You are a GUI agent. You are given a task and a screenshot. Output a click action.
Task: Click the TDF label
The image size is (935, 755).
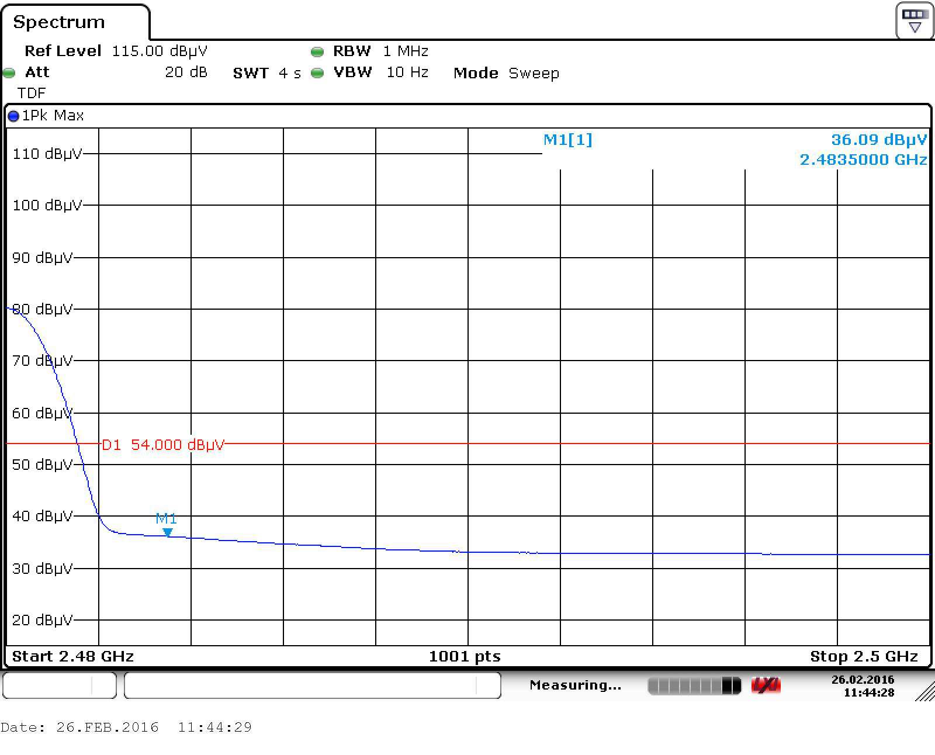32,93
